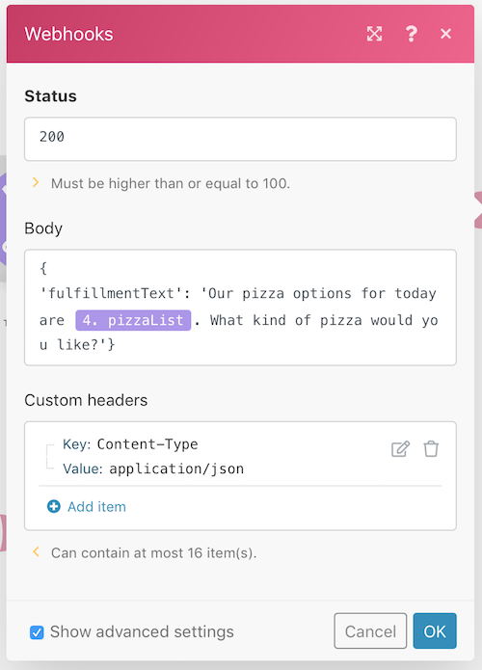Add a new custom header item
The height and width of the screenshot is (670, 482).
(x=96, y=507)
